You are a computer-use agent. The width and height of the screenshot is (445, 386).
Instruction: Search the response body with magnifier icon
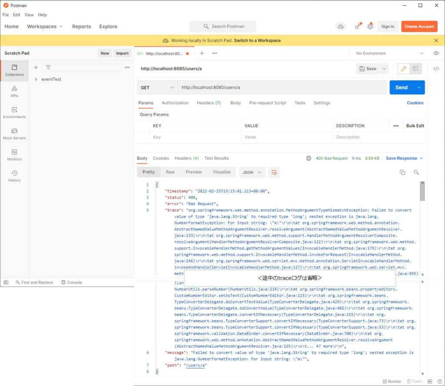click(416, 172)
